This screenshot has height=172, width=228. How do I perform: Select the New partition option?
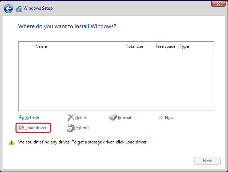tap(169, 118)
